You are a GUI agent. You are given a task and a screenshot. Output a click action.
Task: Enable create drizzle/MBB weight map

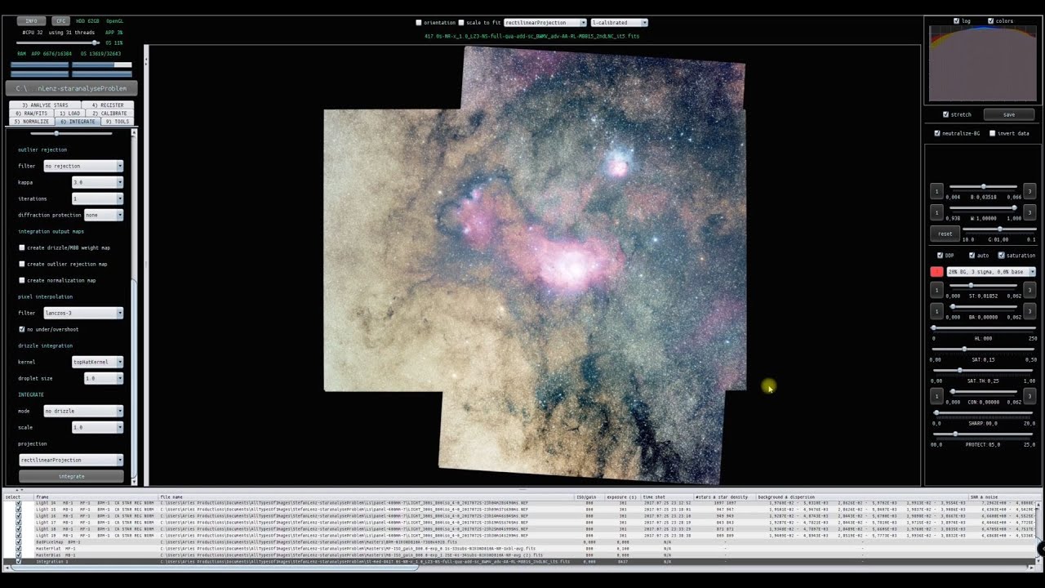click(x=22, y=247)
